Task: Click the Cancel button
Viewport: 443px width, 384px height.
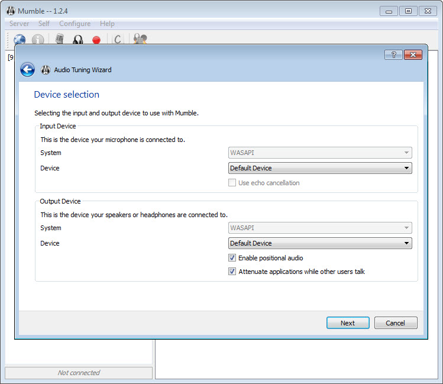Action: pos(396,322)
